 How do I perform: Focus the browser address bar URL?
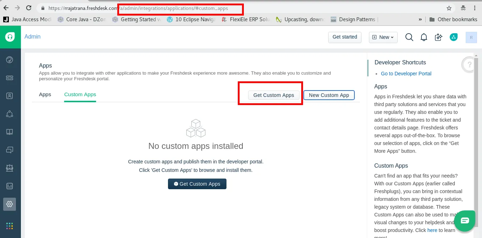241,8
